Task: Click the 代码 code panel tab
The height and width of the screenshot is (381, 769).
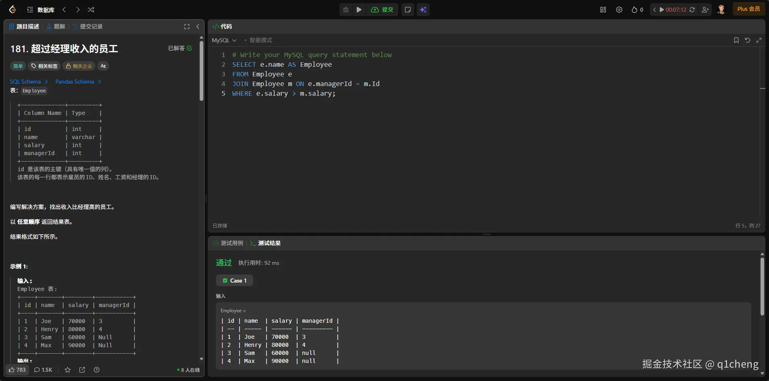Action: [x=222, y=27]
